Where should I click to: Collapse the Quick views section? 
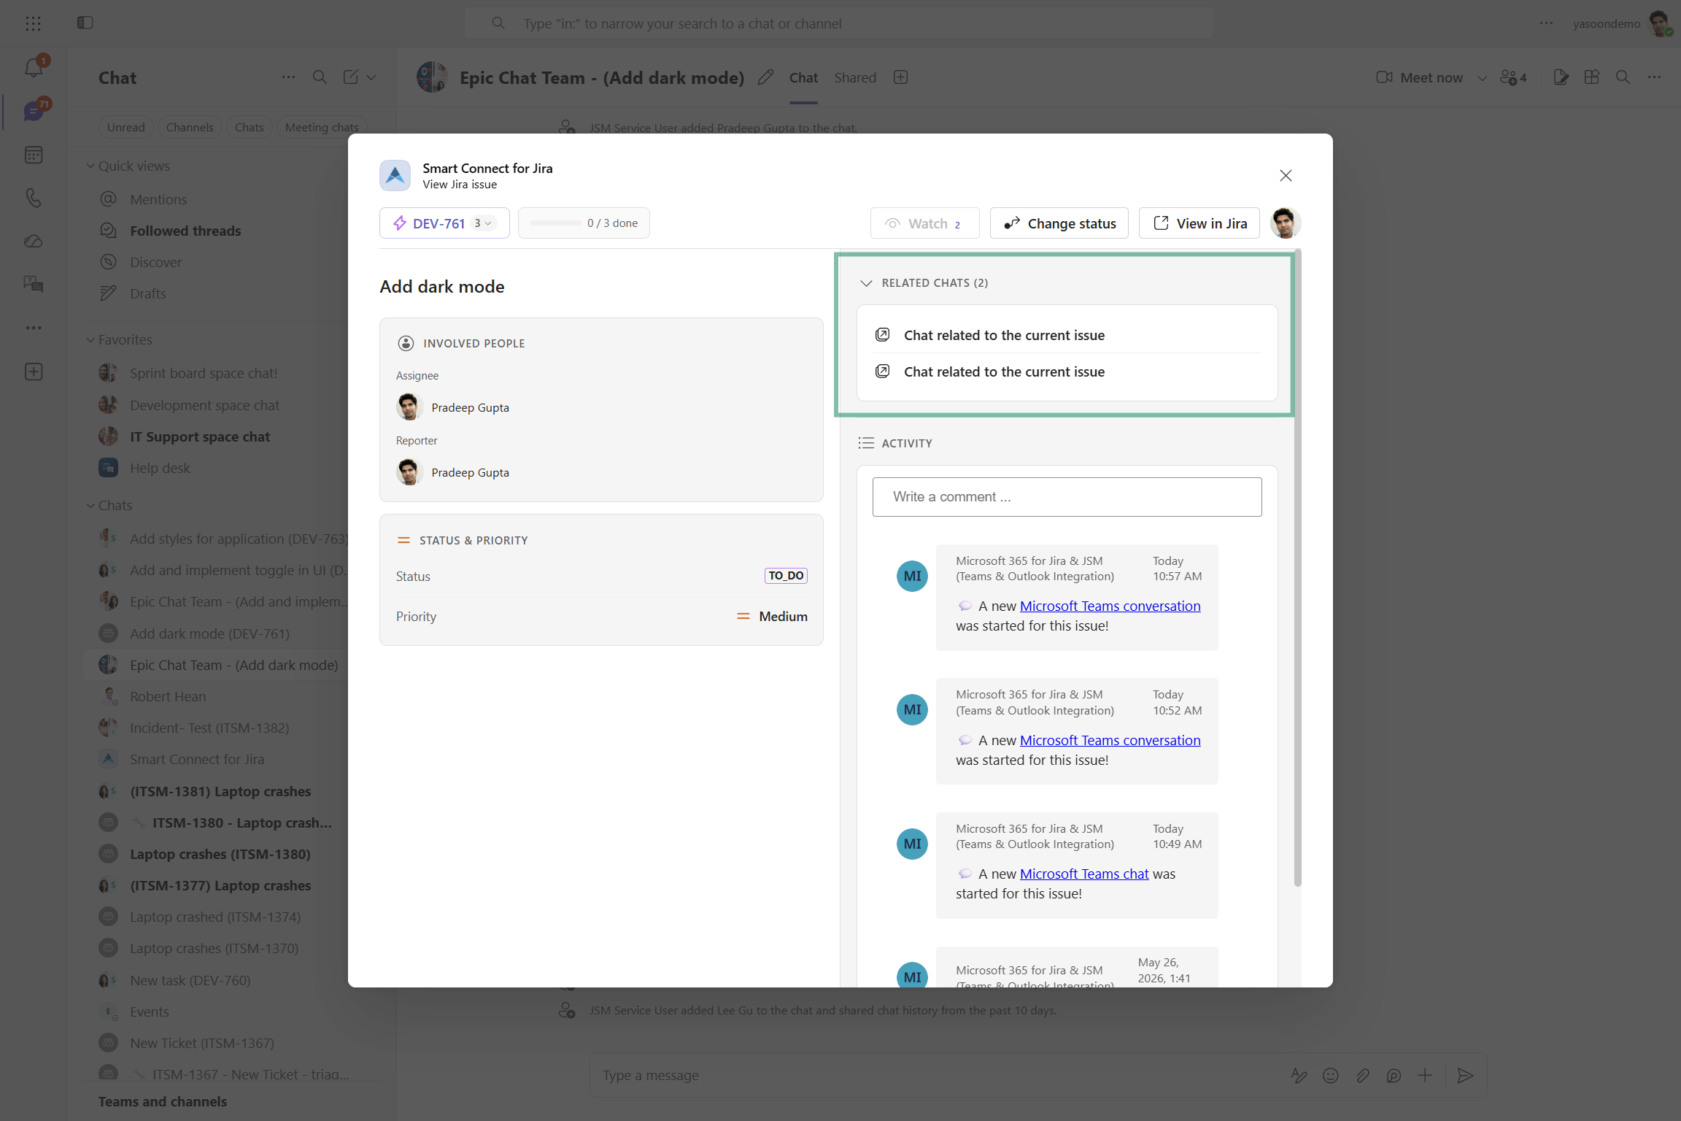coord(90,166)
